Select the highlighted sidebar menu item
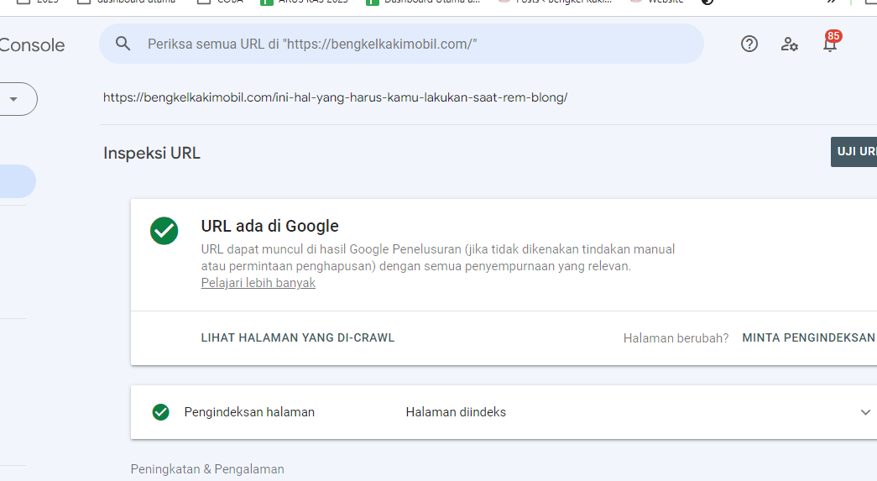 (x=17, y=181)
